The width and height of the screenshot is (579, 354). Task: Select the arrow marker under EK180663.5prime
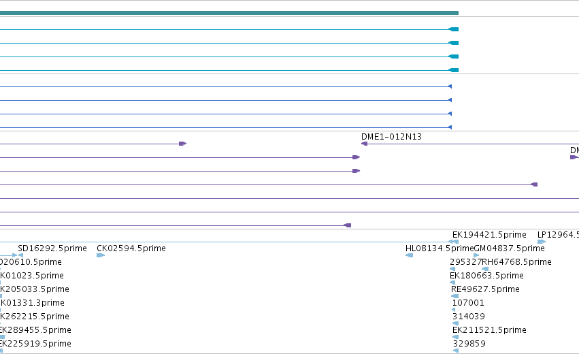[x=452, y=283]
